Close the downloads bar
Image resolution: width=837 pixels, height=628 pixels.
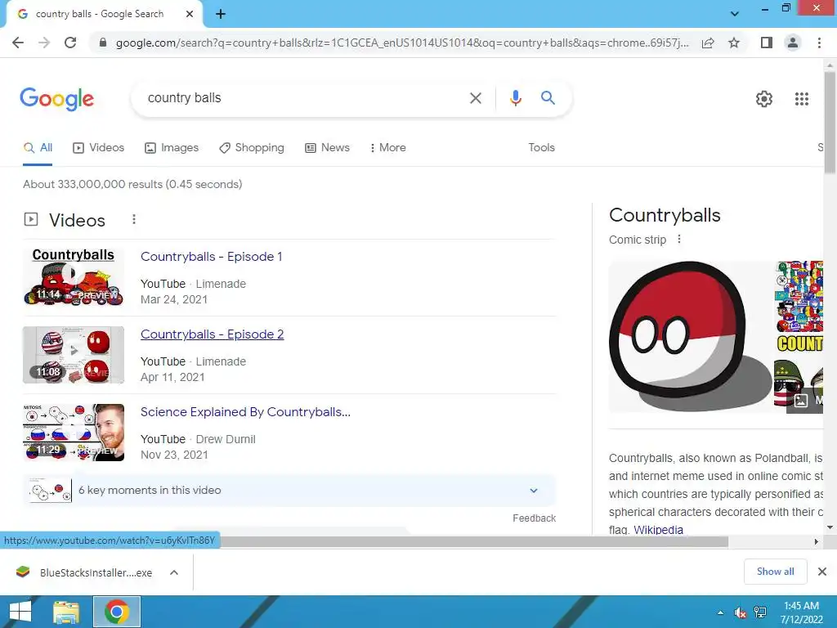pos(822,572)
